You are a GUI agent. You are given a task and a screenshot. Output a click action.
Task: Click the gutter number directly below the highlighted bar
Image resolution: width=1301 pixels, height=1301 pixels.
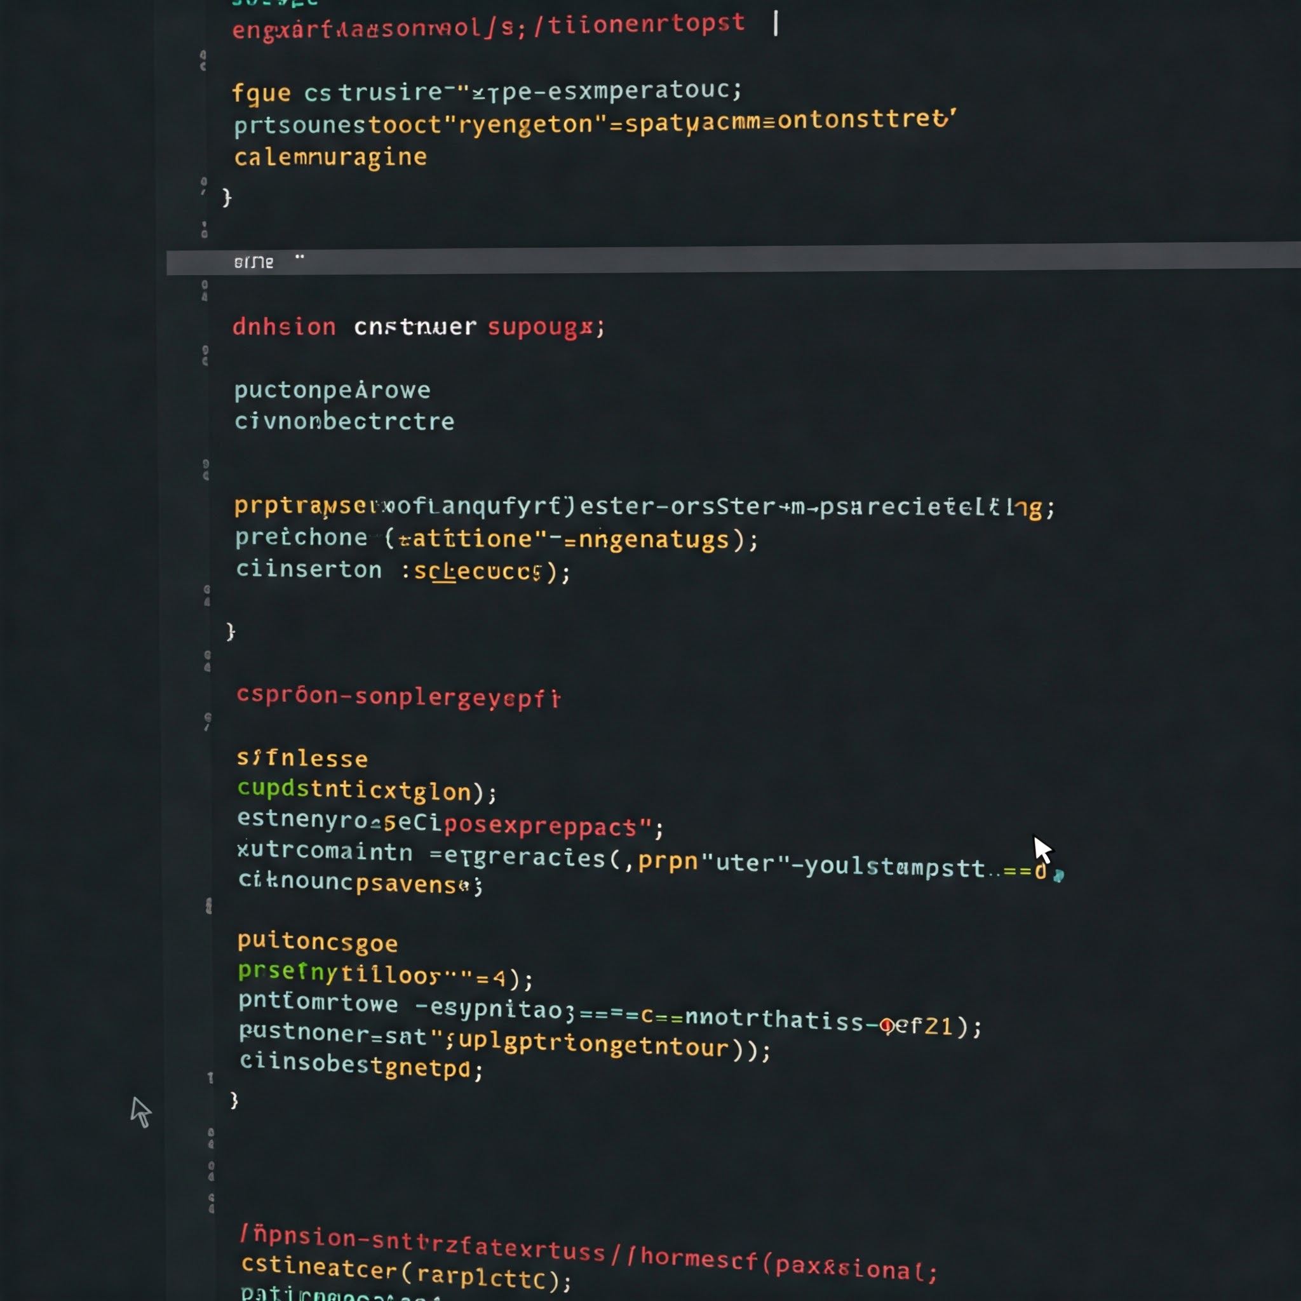[205, 290]
